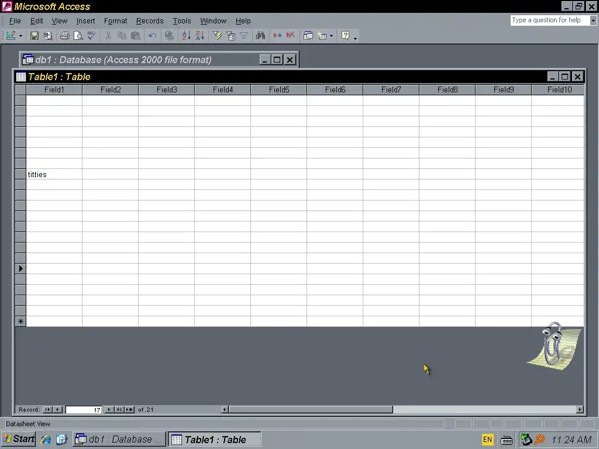Click the new record navigation button

129,410
